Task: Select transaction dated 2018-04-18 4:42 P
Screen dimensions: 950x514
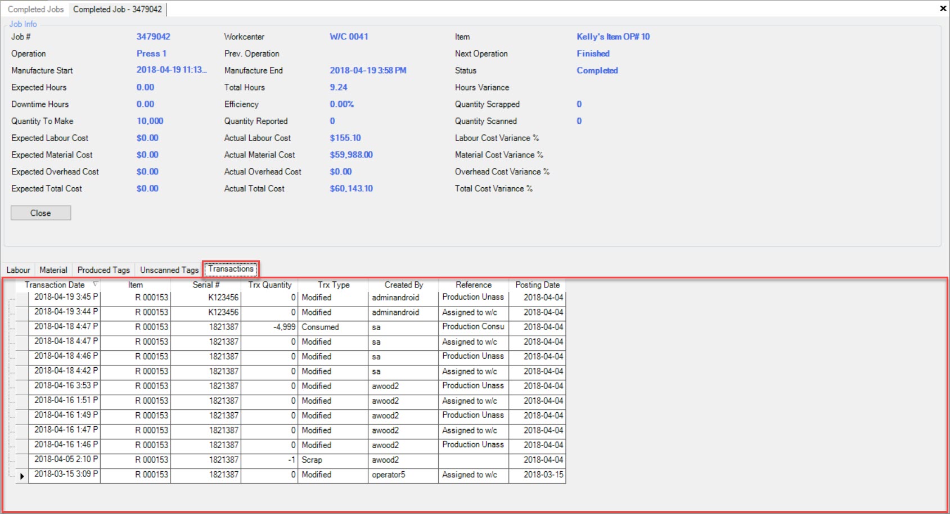Action: (x=65, y=371)
